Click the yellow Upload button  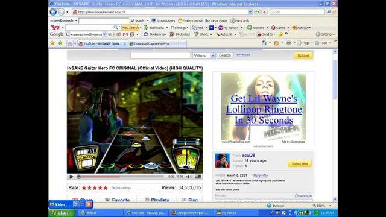tap(303, 55)
